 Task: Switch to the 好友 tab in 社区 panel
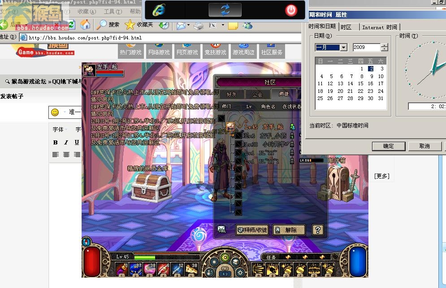pos(231,94)
